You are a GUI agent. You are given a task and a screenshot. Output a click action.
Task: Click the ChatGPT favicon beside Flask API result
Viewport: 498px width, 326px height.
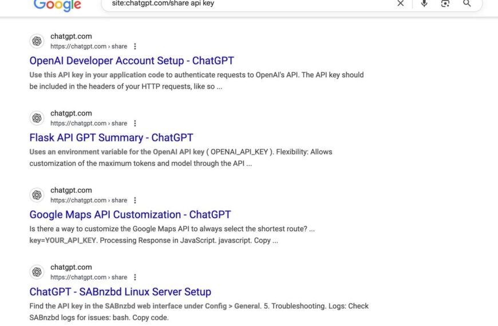click(x=37, y=118)
